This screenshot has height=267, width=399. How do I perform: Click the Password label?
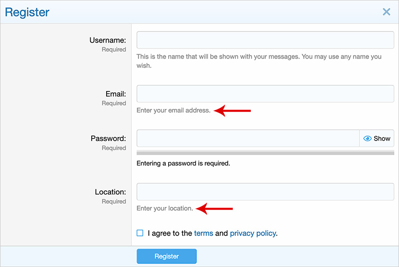108,138
